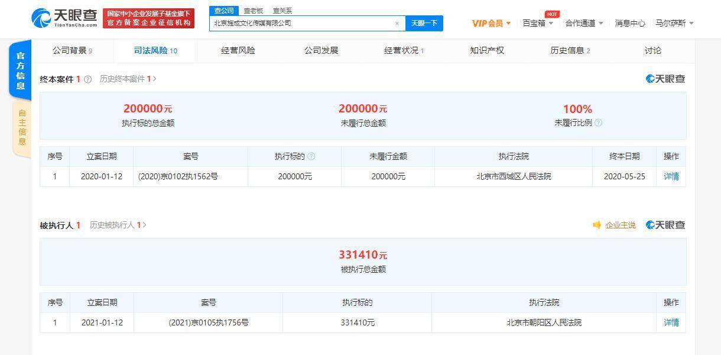Screen dimensions: 721x355
Task: Expand 历史终本案件 list
Action: click(128, 79)
